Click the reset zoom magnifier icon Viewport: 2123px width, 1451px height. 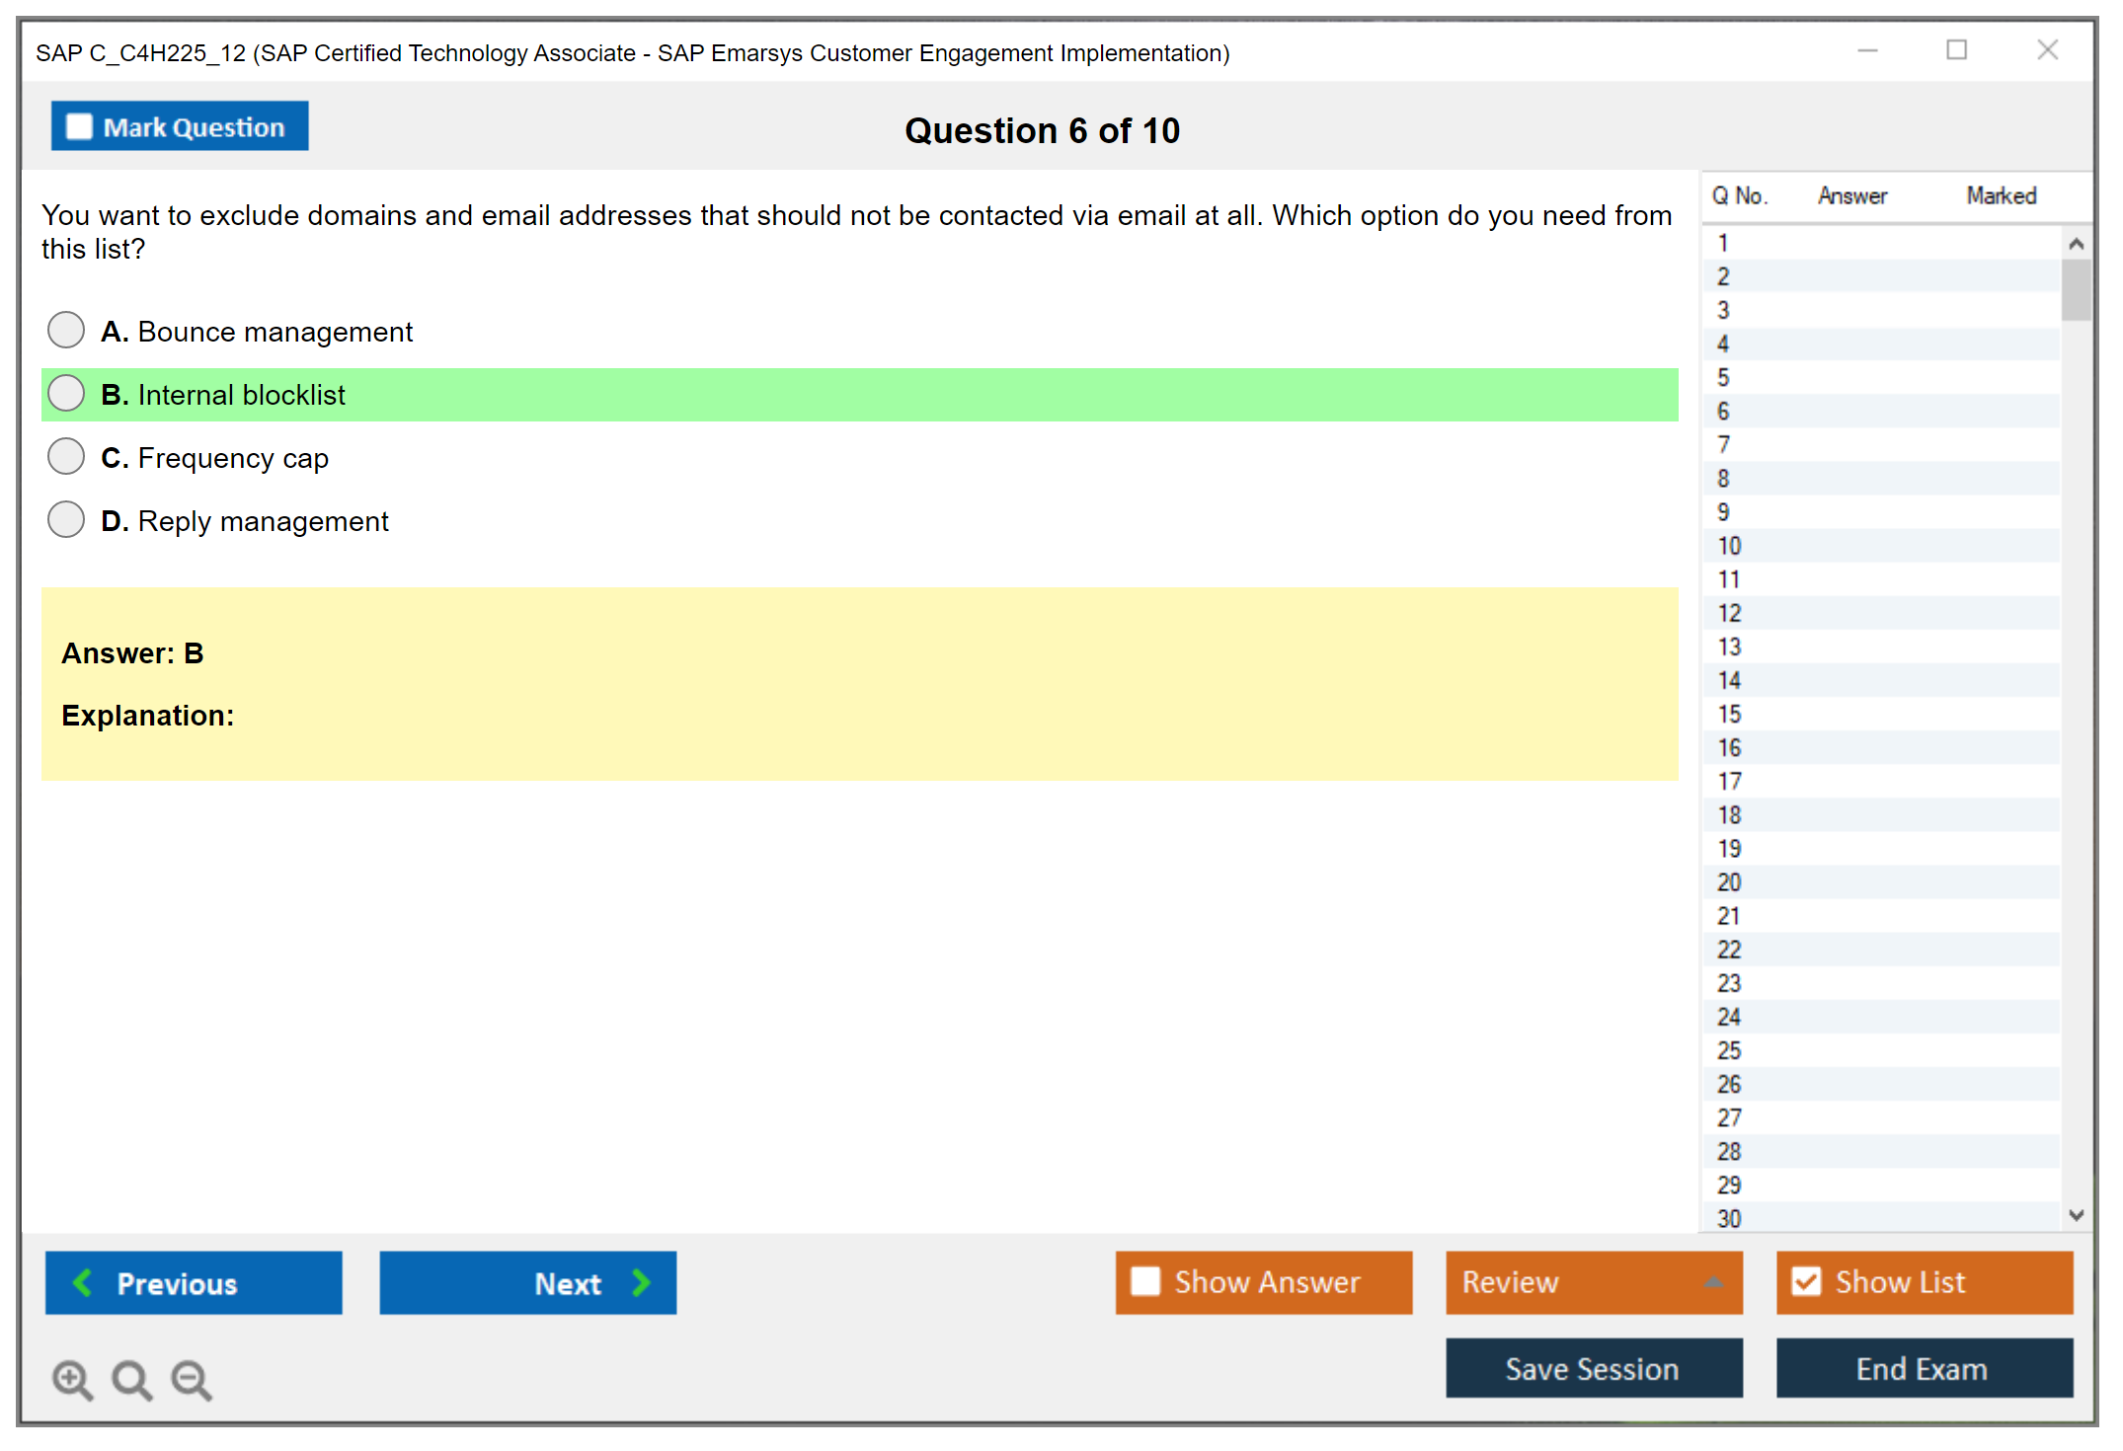pos(131,1379)
